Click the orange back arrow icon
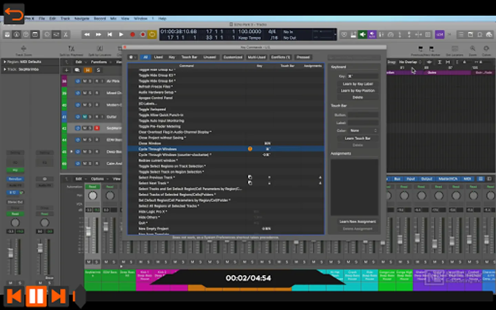The width and height of the screenshot is (496, 310). [14, 14]
